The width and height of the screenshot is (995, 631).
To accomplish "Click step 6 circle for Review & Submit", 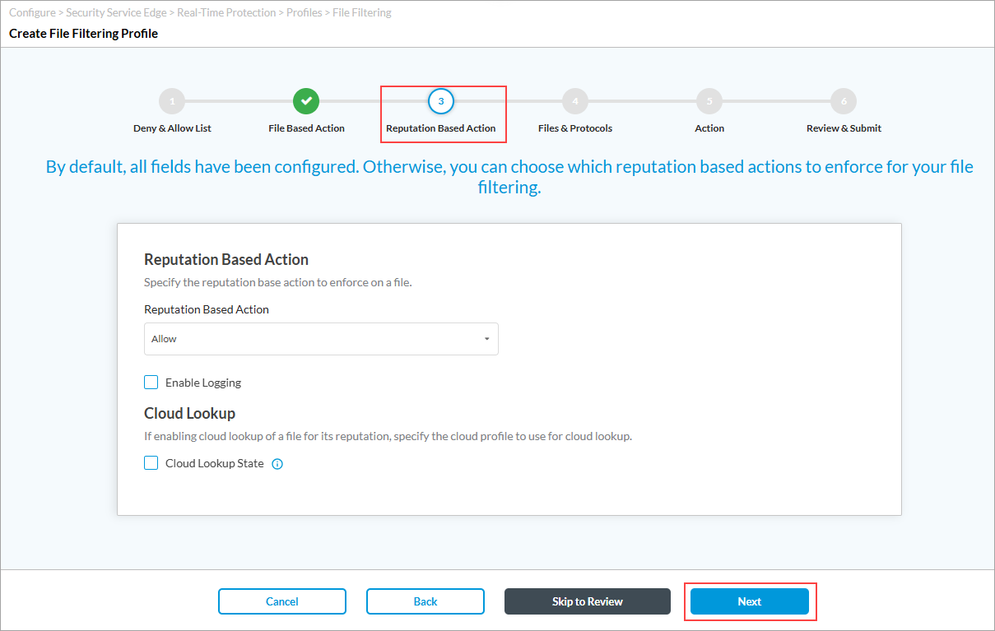I will click(x=844, y=101).
